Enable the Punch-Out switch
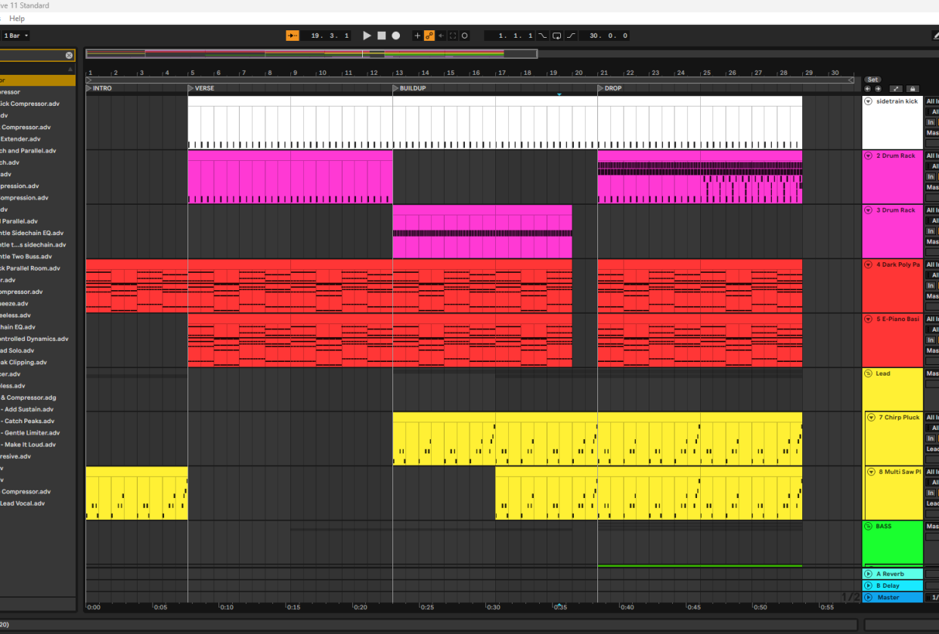Image resolution: width=939 pixels, height=634 pixels. (571, 36)
